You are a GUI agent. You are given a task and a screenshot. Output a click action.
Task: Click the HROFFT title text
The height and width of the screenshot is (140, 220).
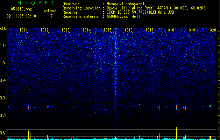tap(36, 3)
